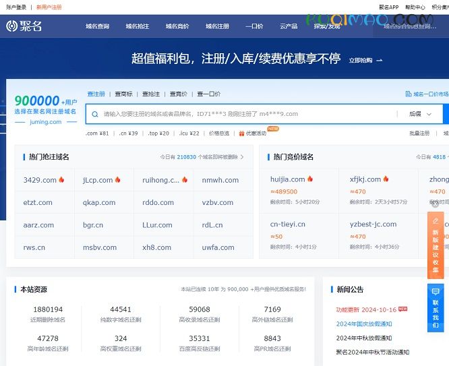Open the 云产品 menu
The height and width of the screenshot is (366, 449).
[x=289, y=26]
